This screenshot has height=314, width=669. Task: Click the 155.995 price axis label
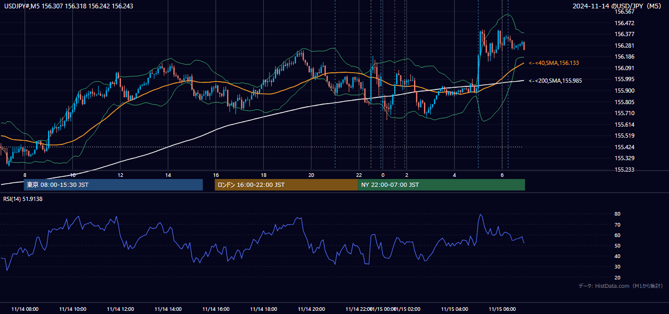click(x=625, y=79)
